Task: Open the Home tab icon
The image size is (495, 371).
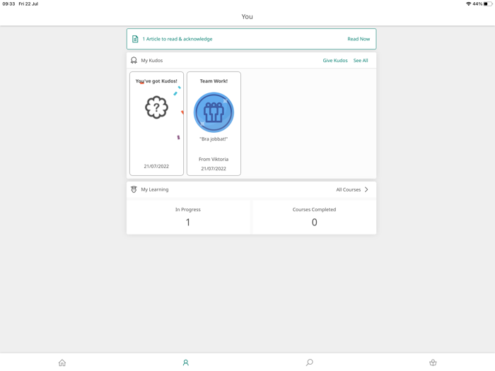Action: 62,363
